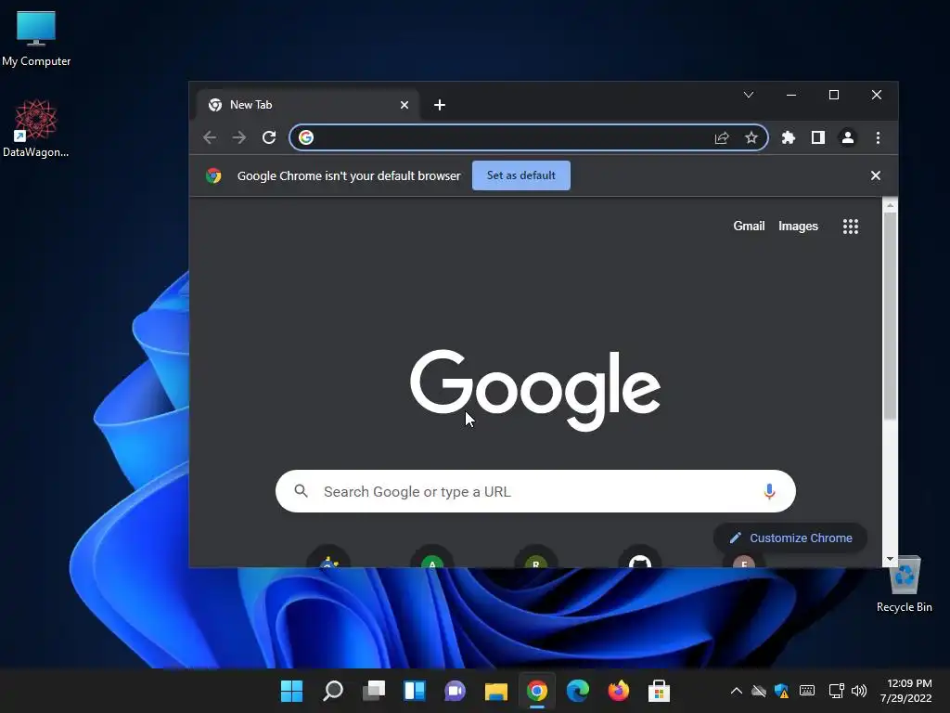Open taskbar Search
Screen dimensions: 950x713
click(333, 691)
